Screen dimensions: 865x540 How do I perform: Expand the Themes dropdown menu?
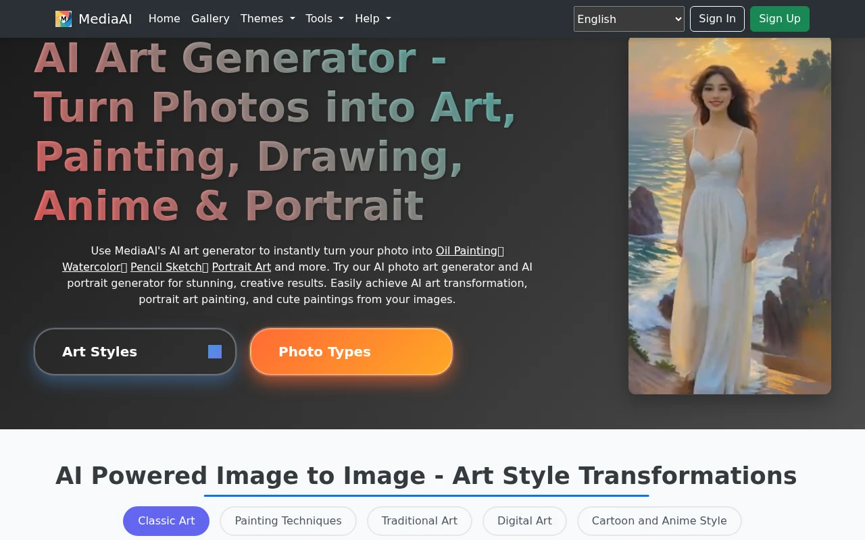point(268,19)
